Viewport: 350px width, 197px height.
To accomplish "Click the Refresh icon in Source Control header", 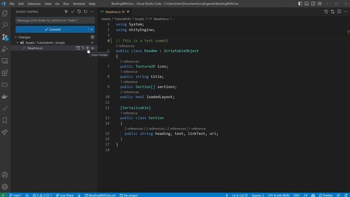I will (85, 11).
